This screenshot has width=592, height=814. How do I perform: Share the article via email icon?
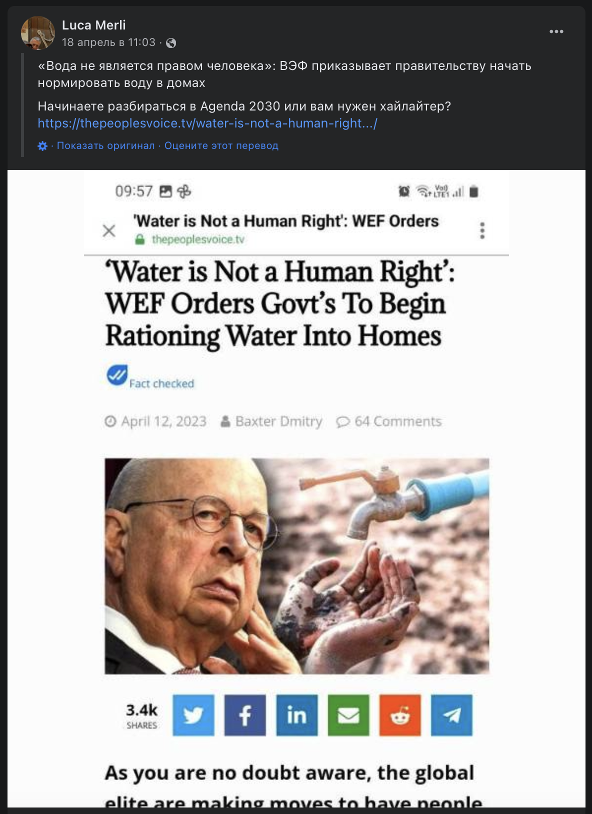348,715
